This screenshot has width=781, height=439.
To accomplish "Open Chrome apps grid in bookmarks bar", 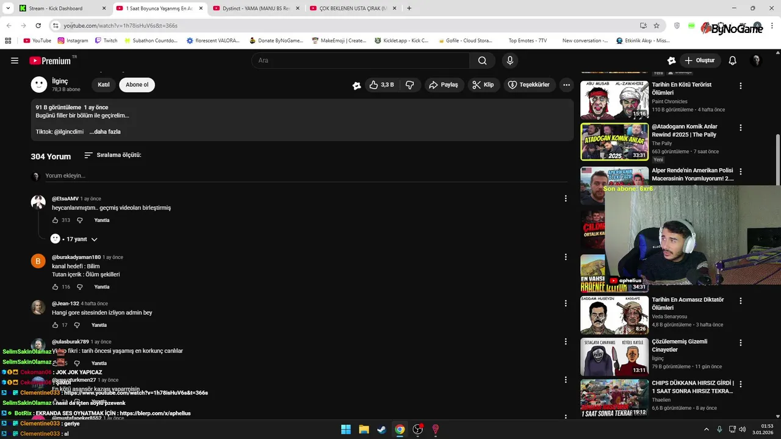I will click(8, 41).
